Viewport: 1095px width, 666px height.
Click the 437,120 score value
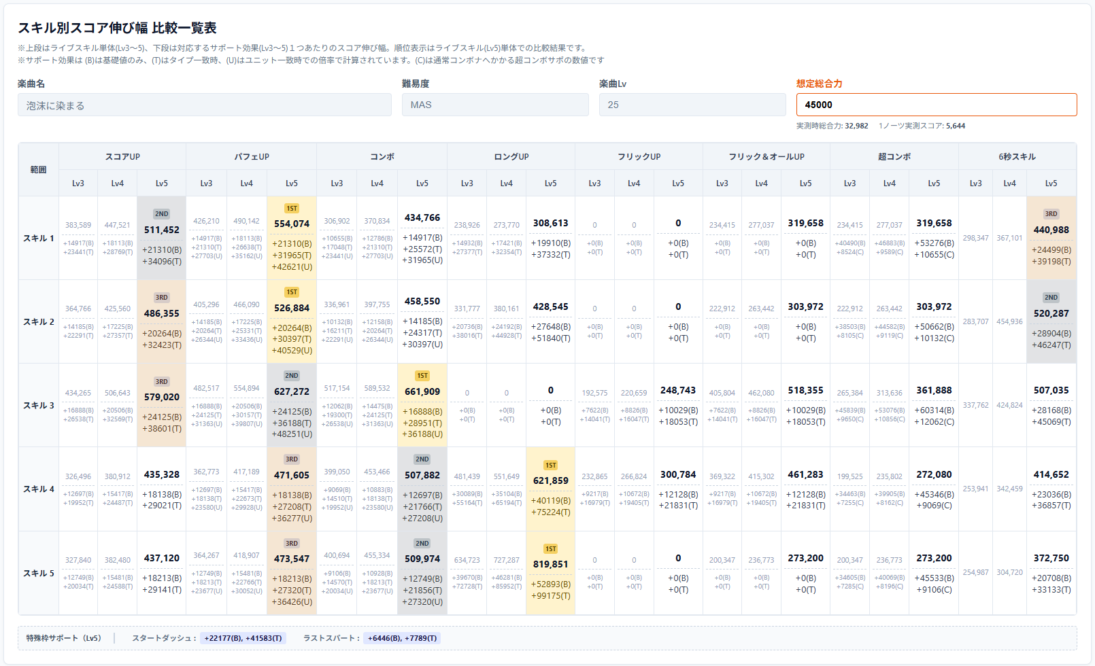162,558
